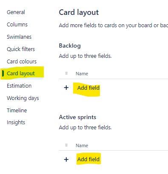Viewport: 168px width, 174px height.
Task: Click the drag handle icon in Backlog table header
Action: click(x=66, y=73)
